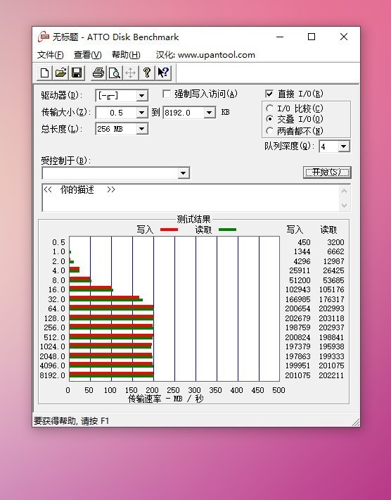Expand the 8192.0 transfer size end dropdown
Image resolution: width=391 pixels, height=500 pixels.
click(209, 112)
